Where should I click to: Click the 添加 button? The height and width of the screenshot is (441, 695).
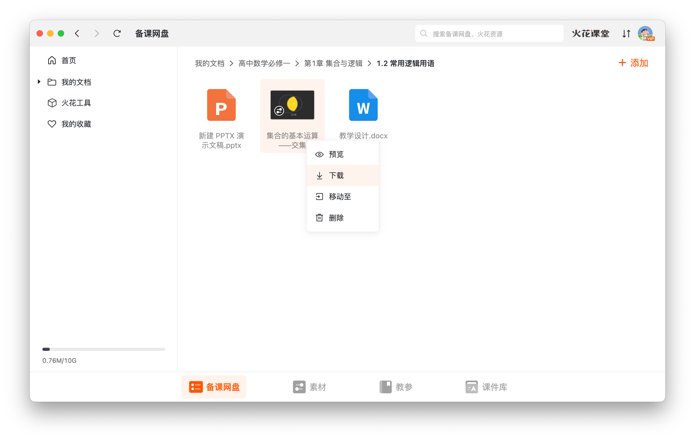[x=634, y=63]
